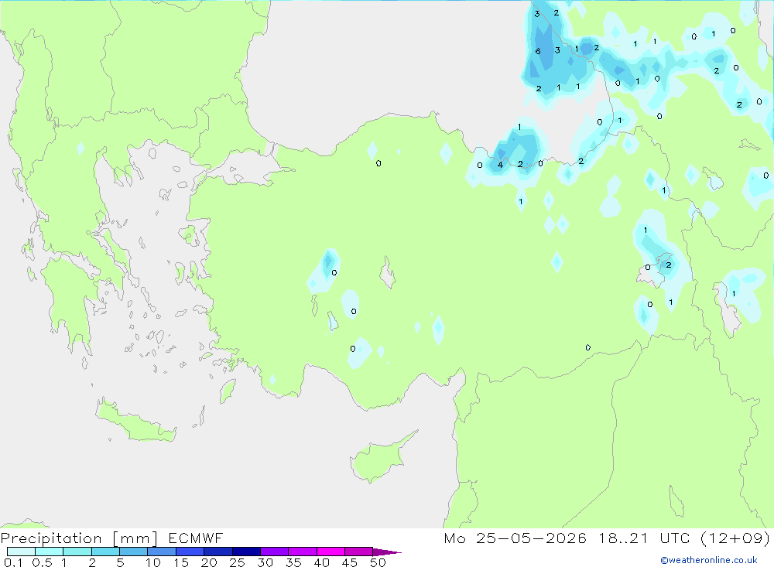Image resolution: width=774 pixels, height=567 pixels.
Task: Click the '10' legend scale label
Action: (x=153, y=562)
